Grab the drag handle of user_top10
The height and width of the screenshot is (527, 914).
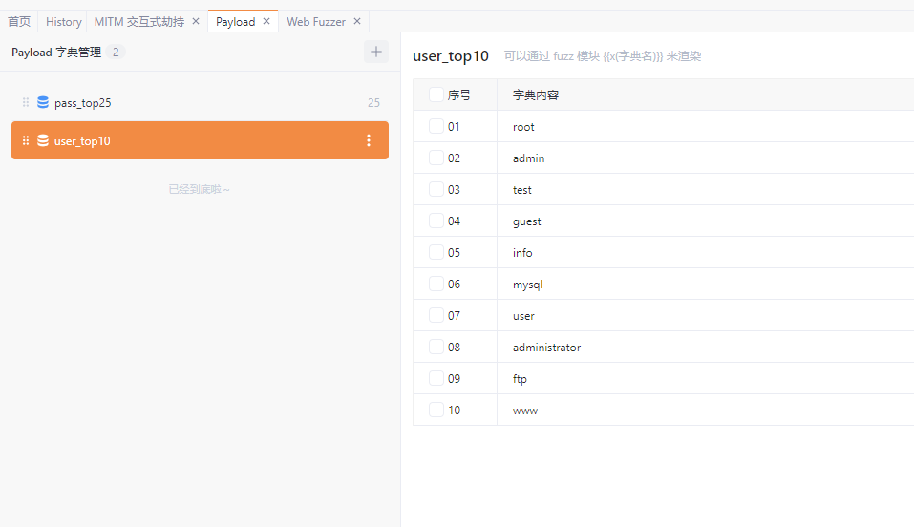click(x=26, y=140)
